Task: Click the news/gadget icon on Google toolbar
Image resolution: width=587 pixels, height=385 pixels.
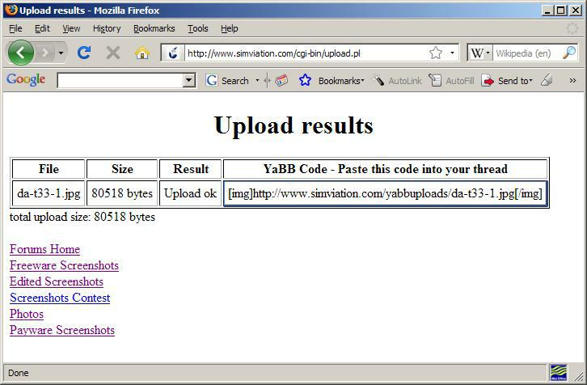Action: pyautogui.click(x=281, y=80)
